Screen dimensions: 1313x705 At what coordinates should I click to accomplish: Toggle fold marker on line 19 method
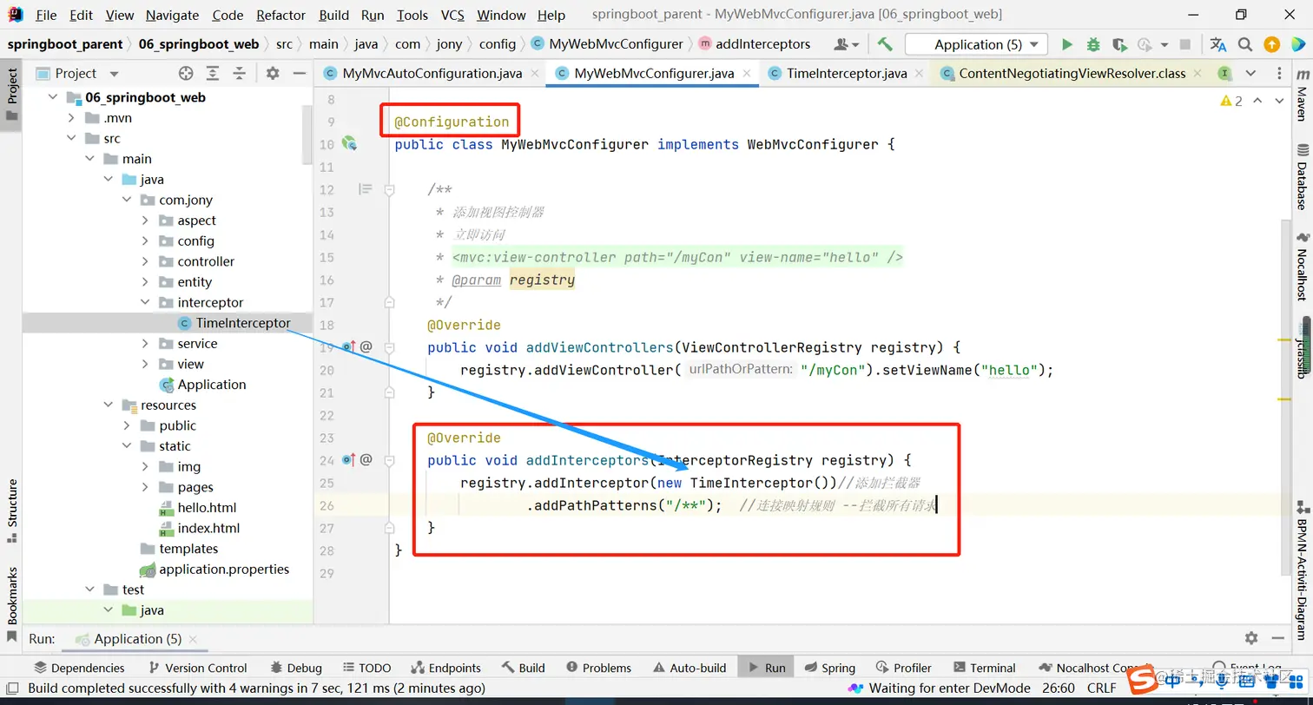click(390, 347)
